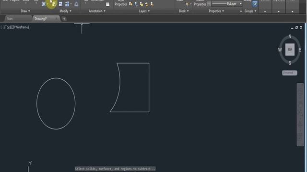
Task: Click the navigation bar on the right
Action: (300, 115)
